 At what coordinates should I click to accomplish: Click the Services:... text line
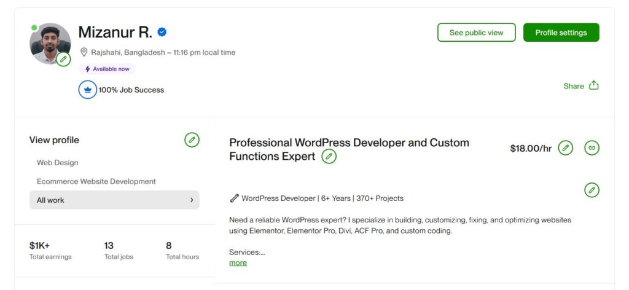tap(247, 253)
